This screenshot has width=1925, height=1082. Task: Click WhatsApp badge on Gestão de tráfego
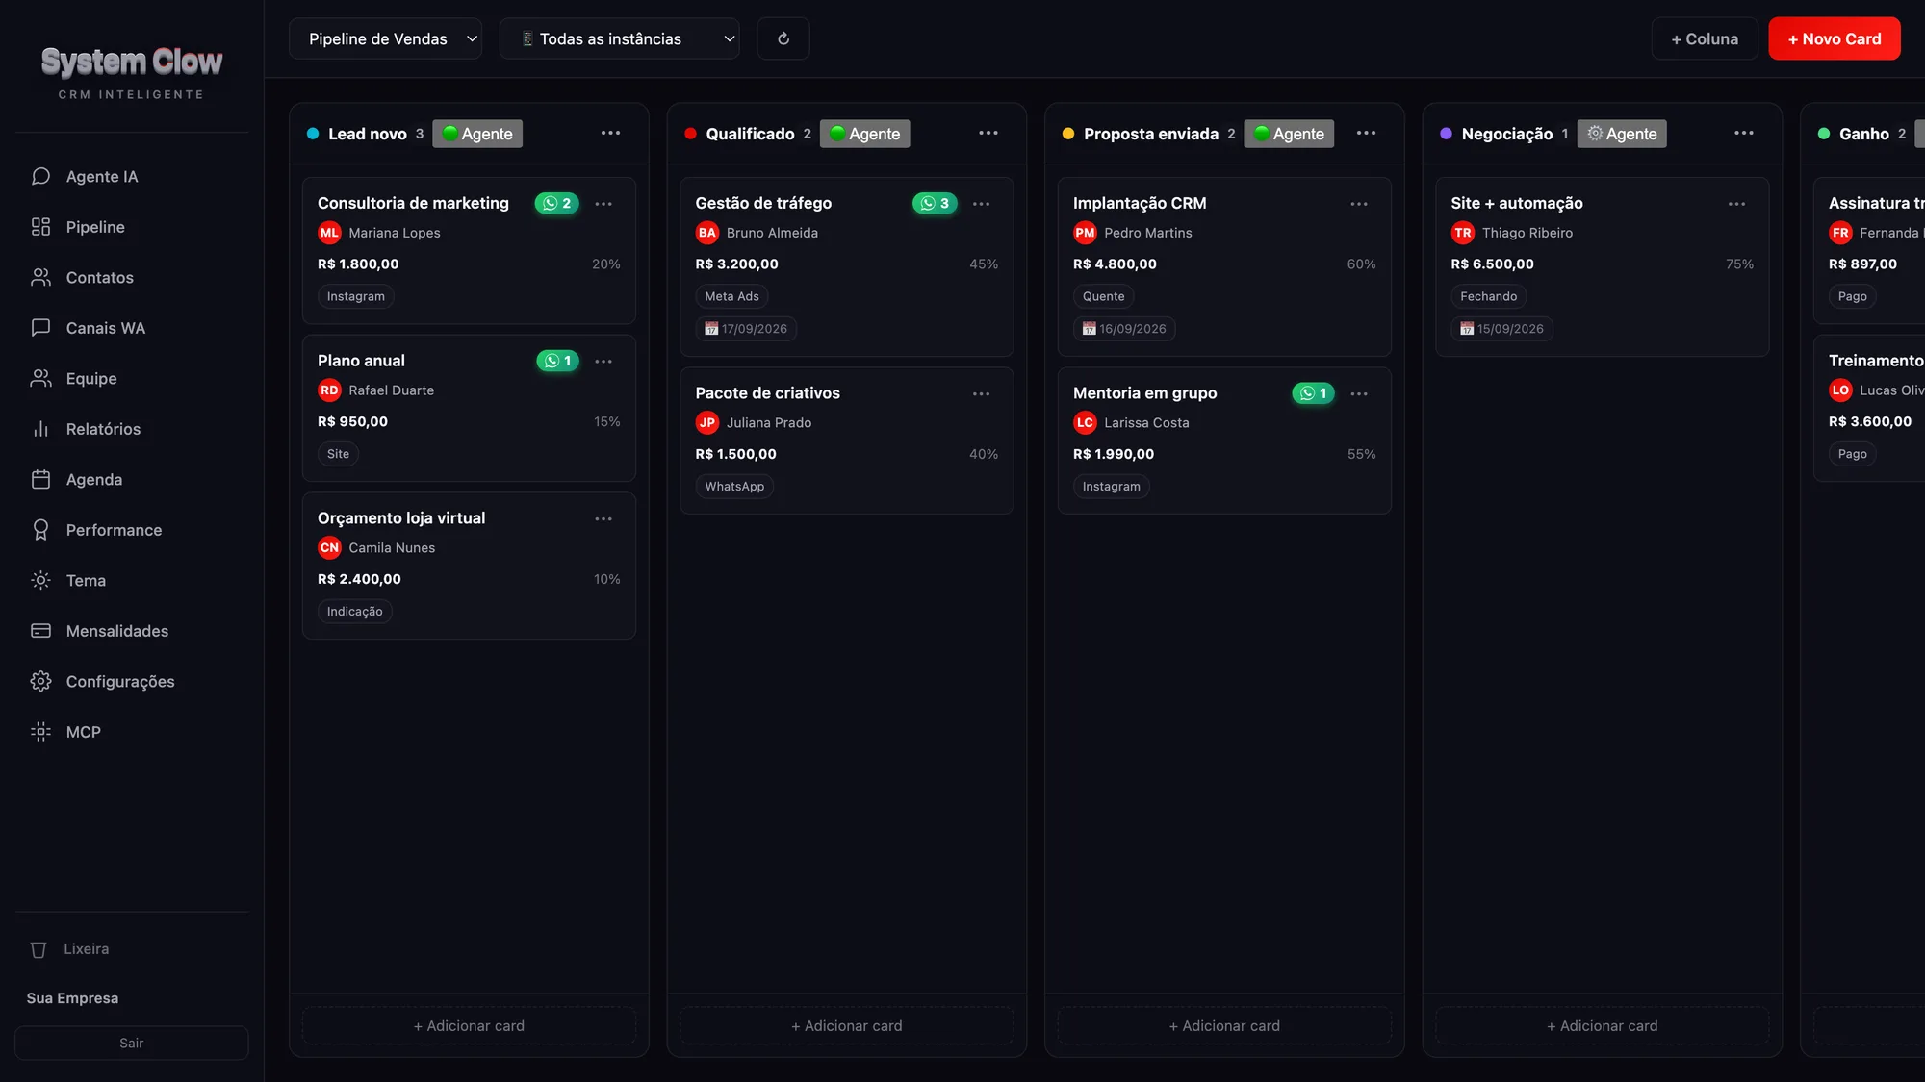point(935,203)
